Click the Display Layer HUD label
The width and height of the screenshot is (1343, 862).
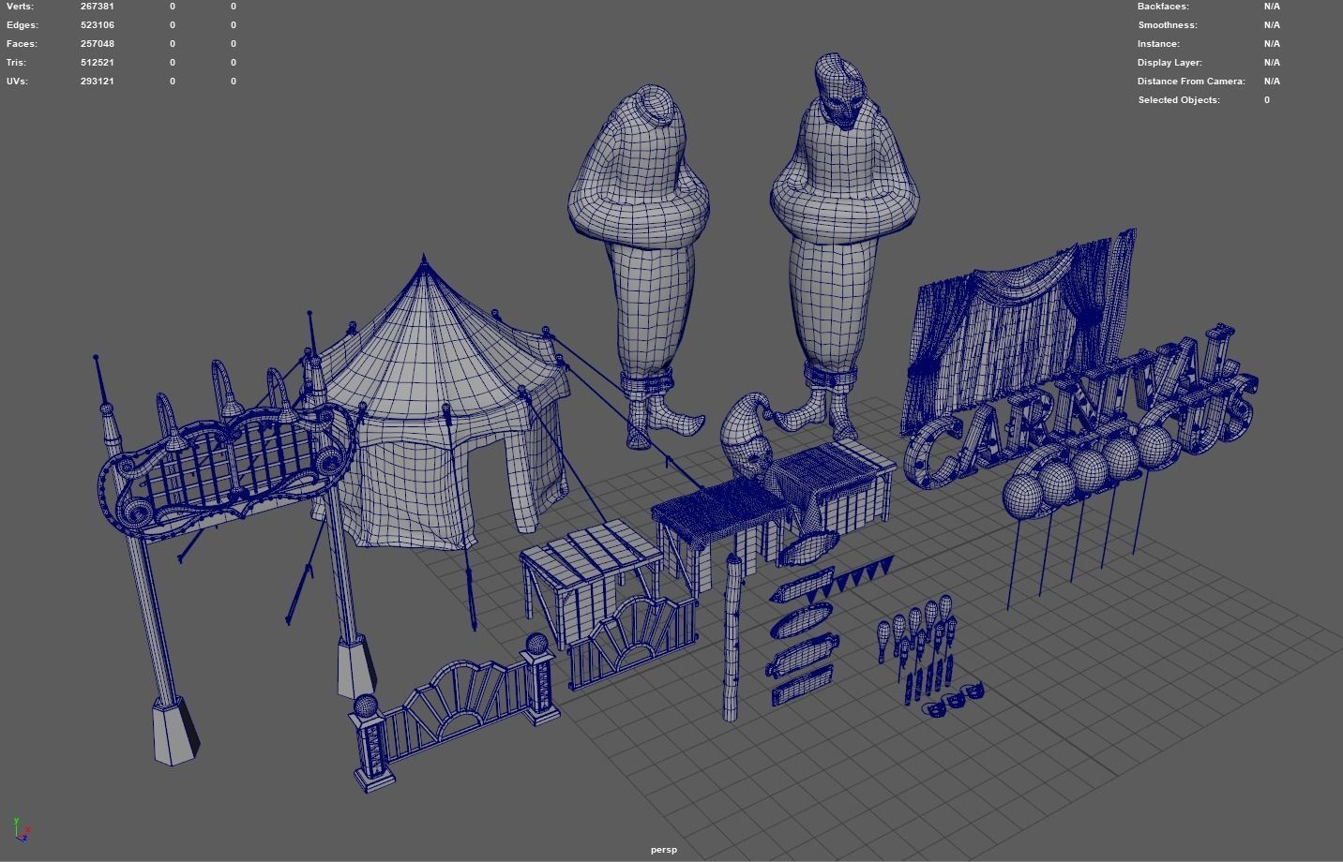coord(1169,62)
